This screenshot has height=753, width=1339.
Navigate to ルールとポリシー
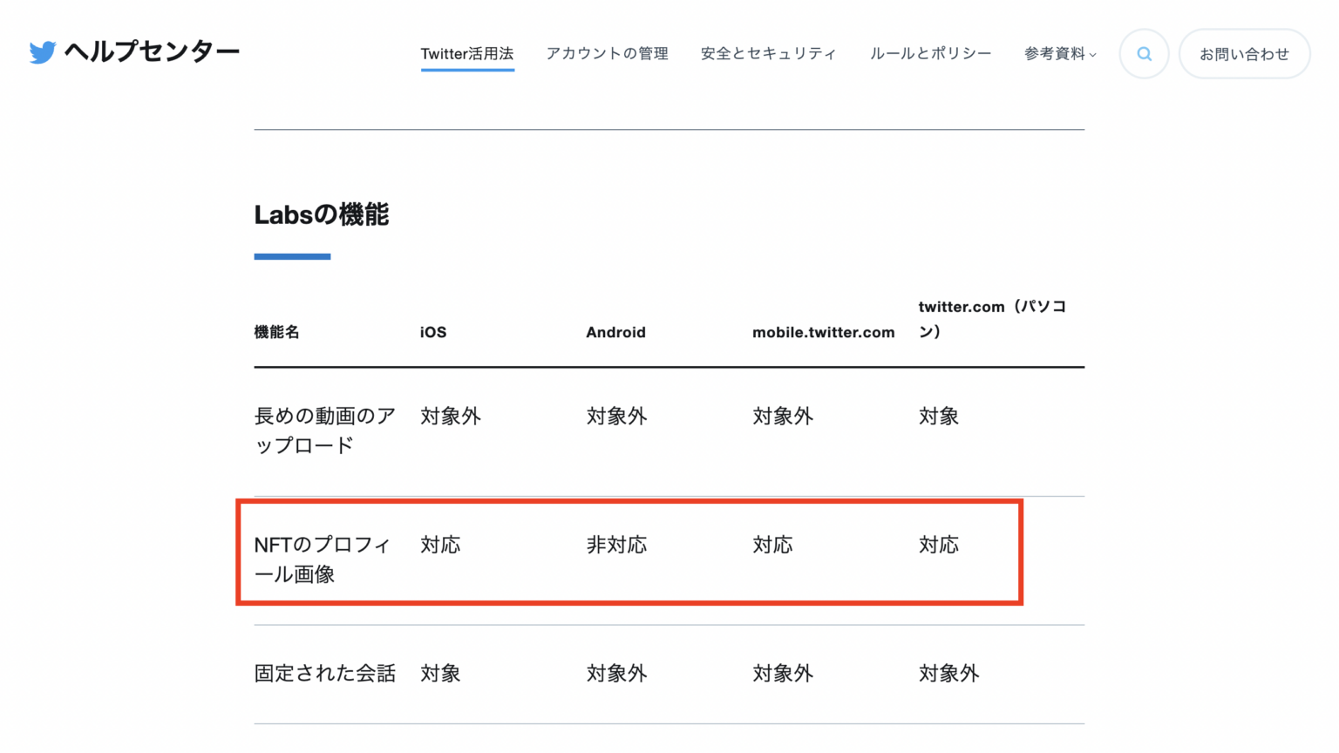(x=930, y=53)
